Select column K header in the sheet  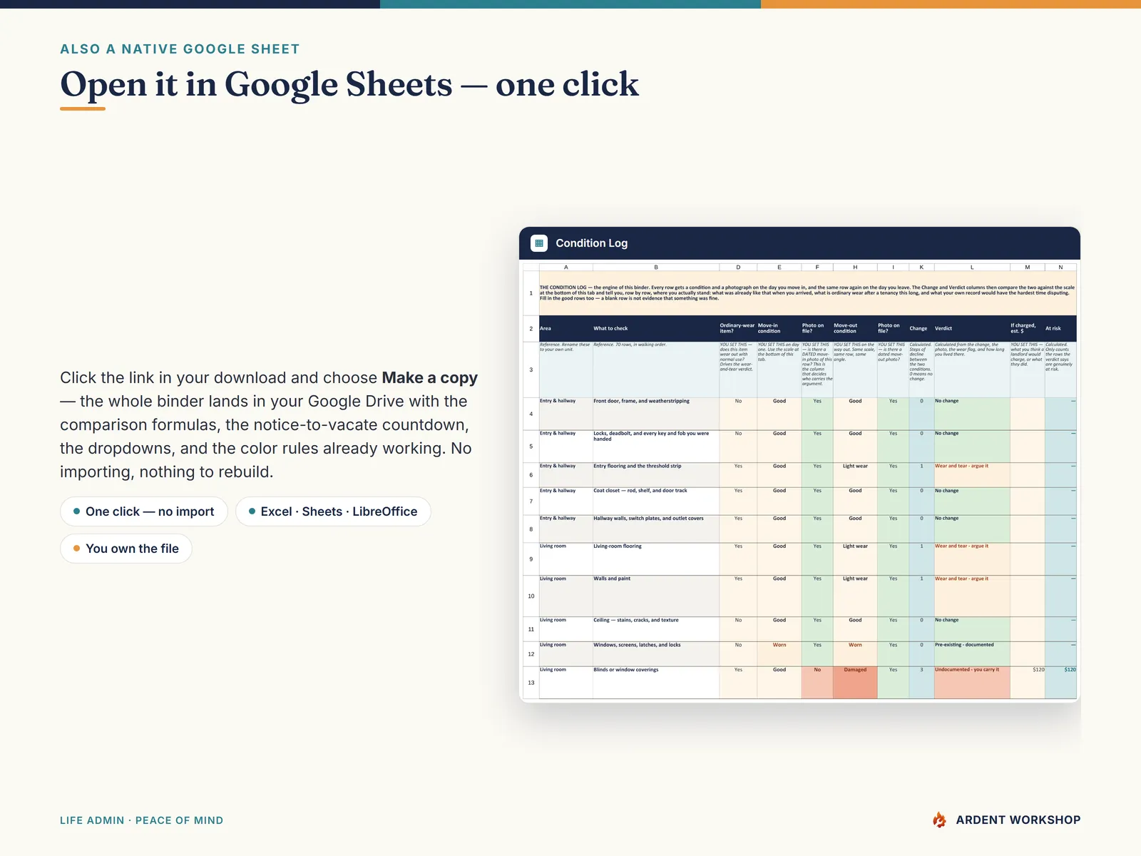point(921,267)
